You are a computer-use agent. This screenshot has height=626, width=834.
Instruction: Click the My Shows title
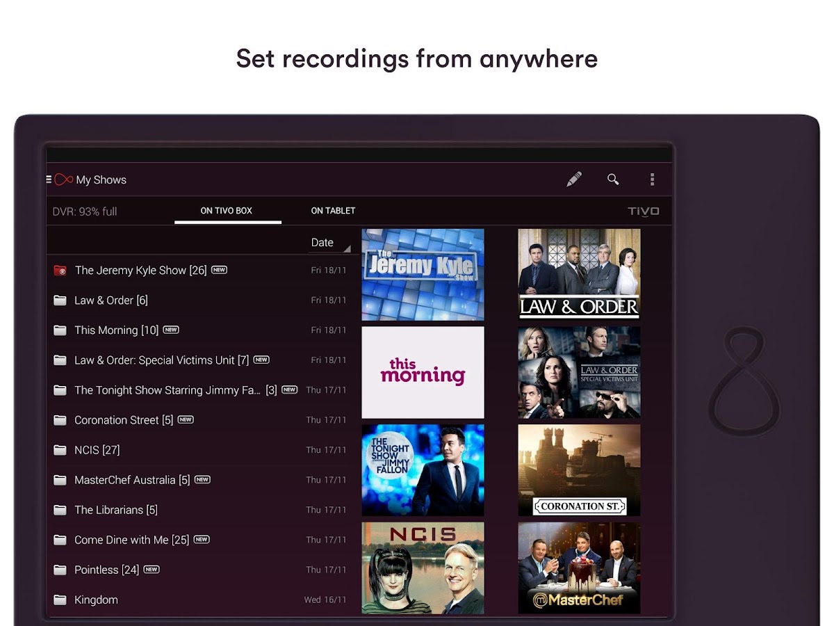pos(101,179)
